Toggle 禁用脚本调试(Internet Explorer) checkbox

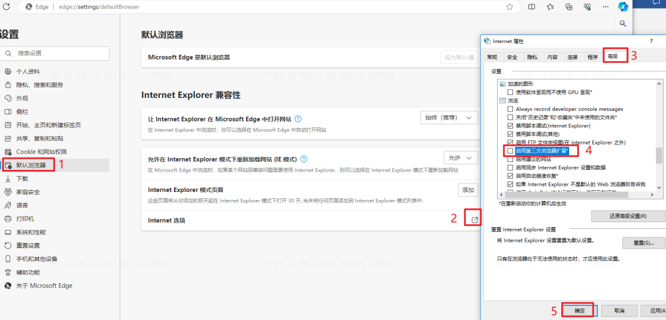click(x=511, y=126)
